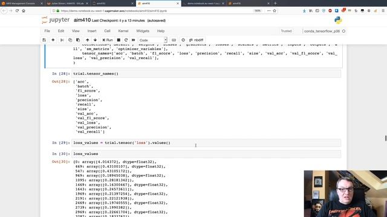Select the In [30] loss_values cell
The width and height of the screenshot is (387, 217).
tap(206, 154)
